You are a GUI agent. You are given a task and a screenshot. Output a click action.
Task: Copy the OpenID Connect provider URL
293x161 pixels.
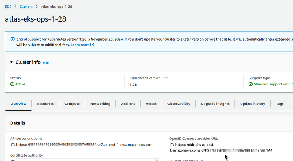click(x=172, y=145)
